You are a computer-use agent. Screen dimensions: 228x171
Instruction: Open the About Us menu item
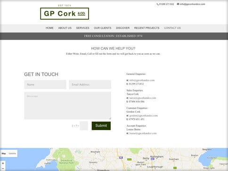65,28
